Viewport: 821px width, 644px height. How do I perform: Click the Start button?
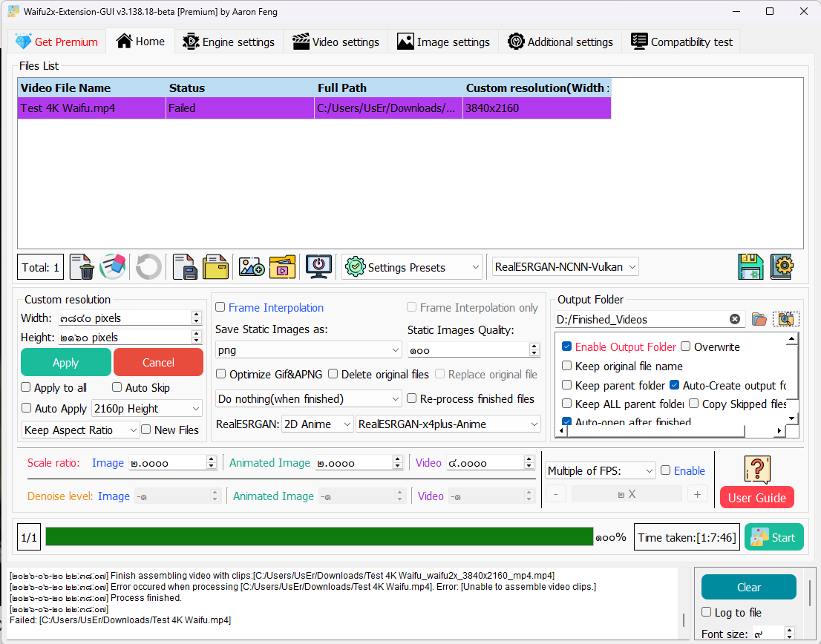(774, 537)
